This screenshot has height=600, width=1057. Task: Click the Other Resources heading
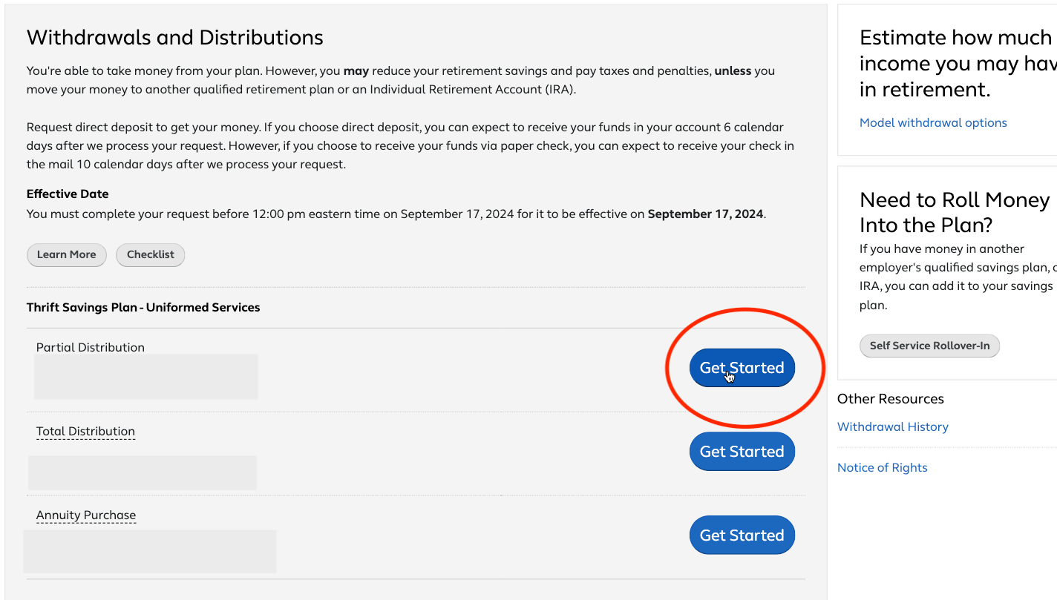891,399
